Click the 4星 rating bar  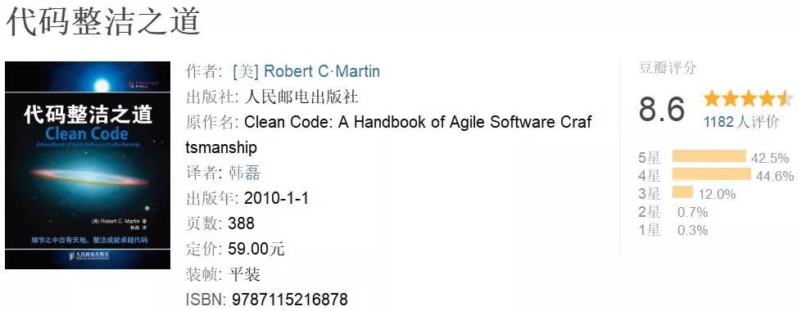click(711, 174)
